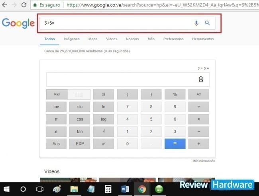This screenshot has width=259, height=196.
Task: Open the Videos search tab
Action: click(x=112, y=39)
